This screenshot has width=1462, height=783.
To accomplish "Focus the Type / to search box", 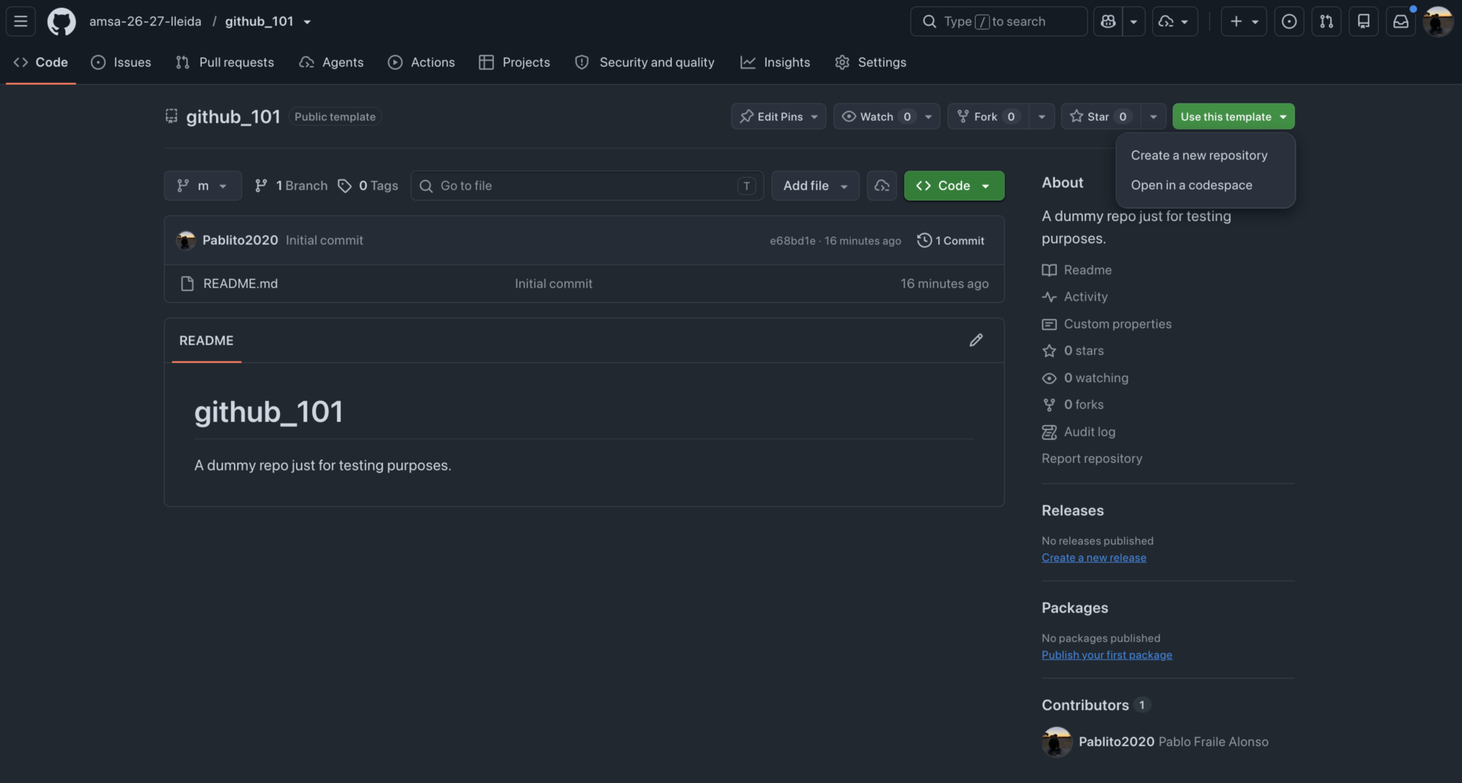I will point(998,21).
